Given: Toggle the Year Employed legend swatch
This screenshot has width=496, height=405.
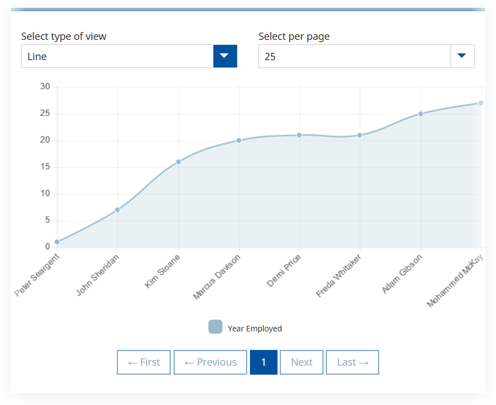Looking at the screenshot, I should point(215,327).
